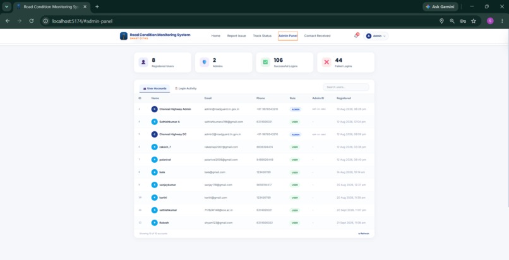Open the tab search chevron in Chrome
This screenshot has height=260, width=509.
point(6,6)
